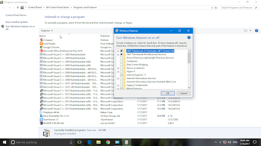Open the address bar history dropdown

[212, 8]
